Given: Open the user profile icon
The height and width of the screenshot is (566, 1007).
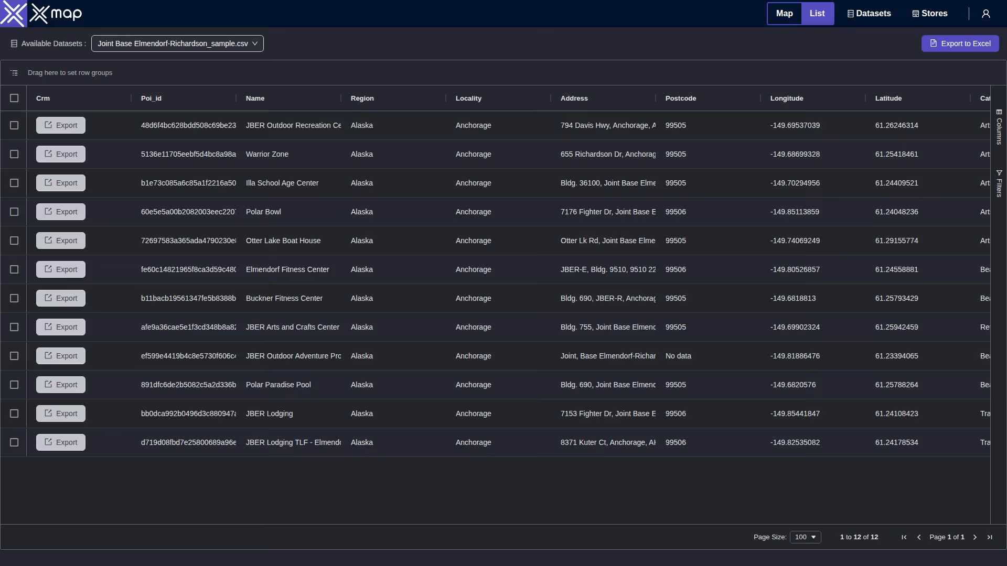Looking at the screenshot, I should click(x=986, y=14).
